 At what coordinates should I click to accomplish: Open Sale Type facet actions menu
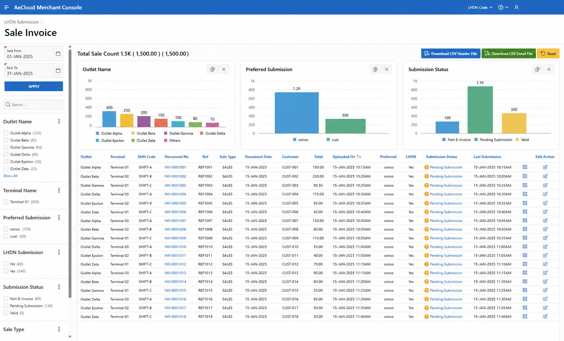59,329
